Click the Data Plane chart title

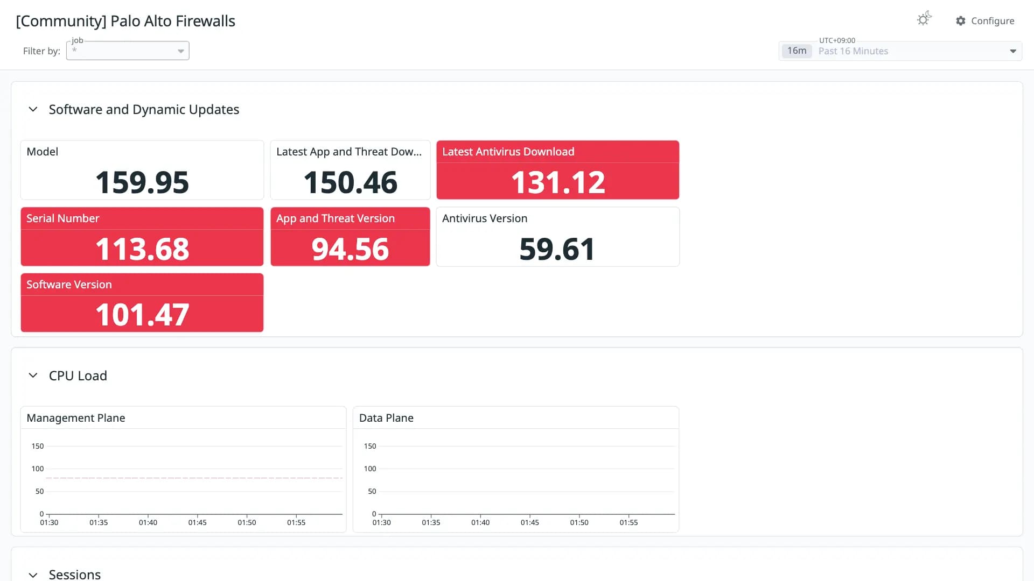(x=386, y=418)
